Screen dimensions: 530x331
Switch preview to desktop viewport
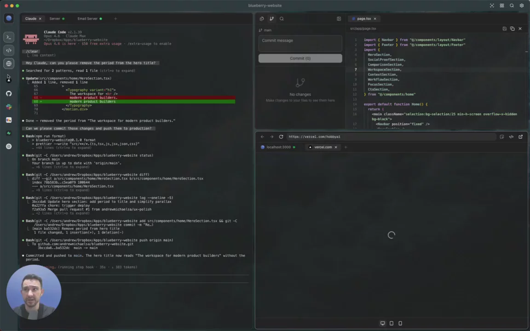point(382,323)
